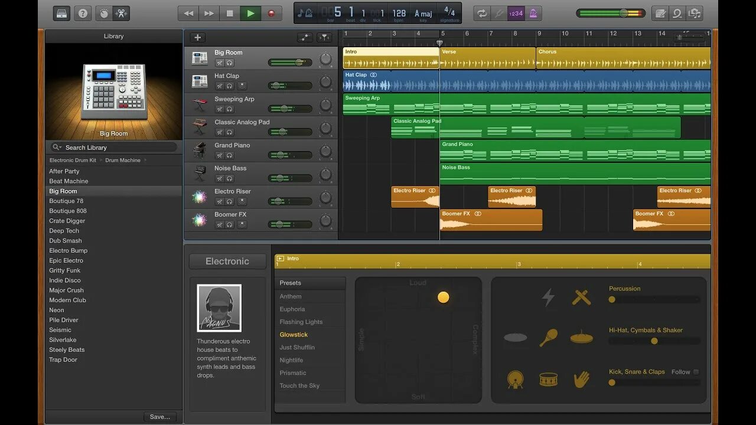This screenshot has width=756, height=425.
Task: Click Drum Machine breadcrumb in Library
Action: tap(123, 160)
